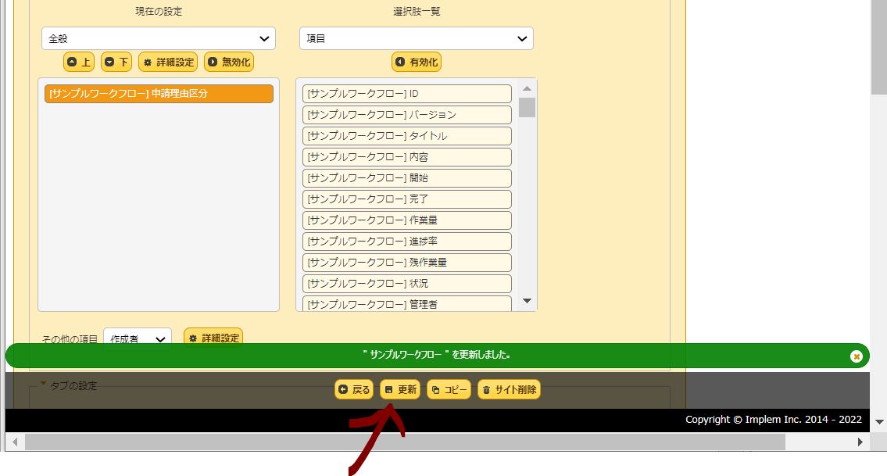Click horizontal scrollbar right arrow
Viewport: 887px width, 476px height.
coord(860,442)
